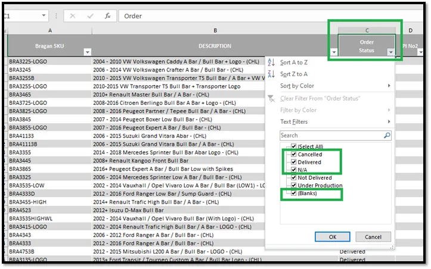Open Text Filters menu item
431x269 pixels.
[x=294, y=121]
